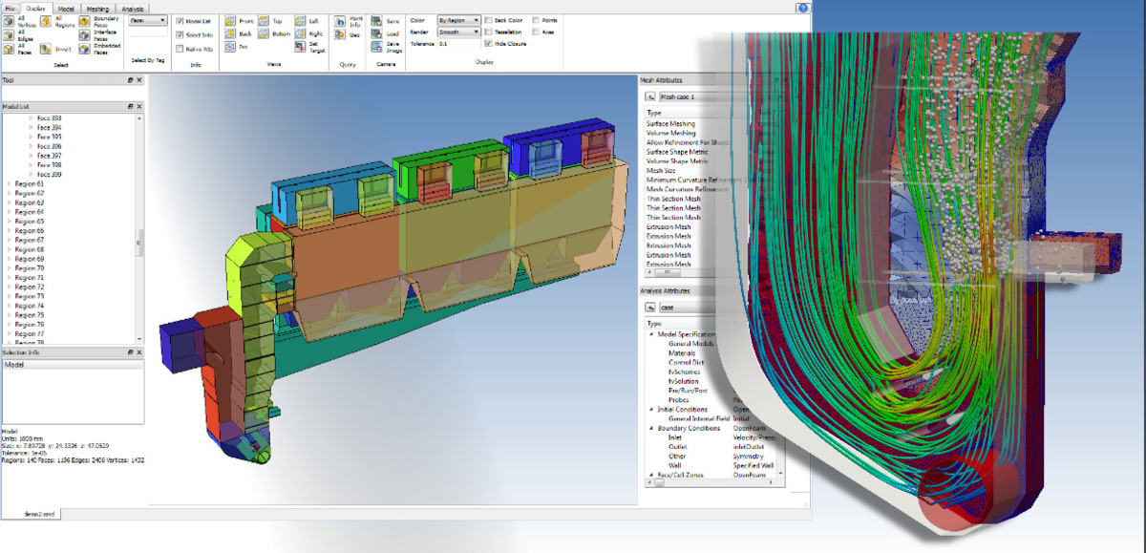Enable the Tessellation checkbox
This screenshot has width=1146, height=553.
(x=489, y=32)
